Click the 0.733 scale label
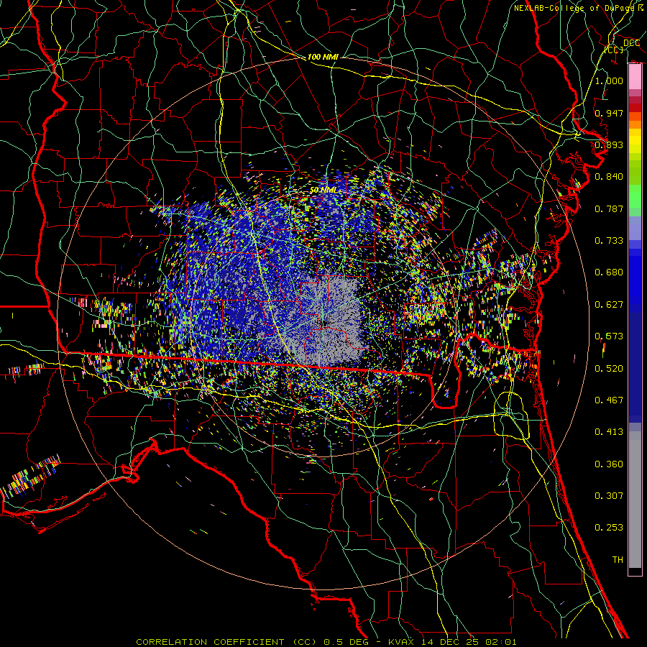The height and width of the screenshot is (647, 647). point(609,241)
